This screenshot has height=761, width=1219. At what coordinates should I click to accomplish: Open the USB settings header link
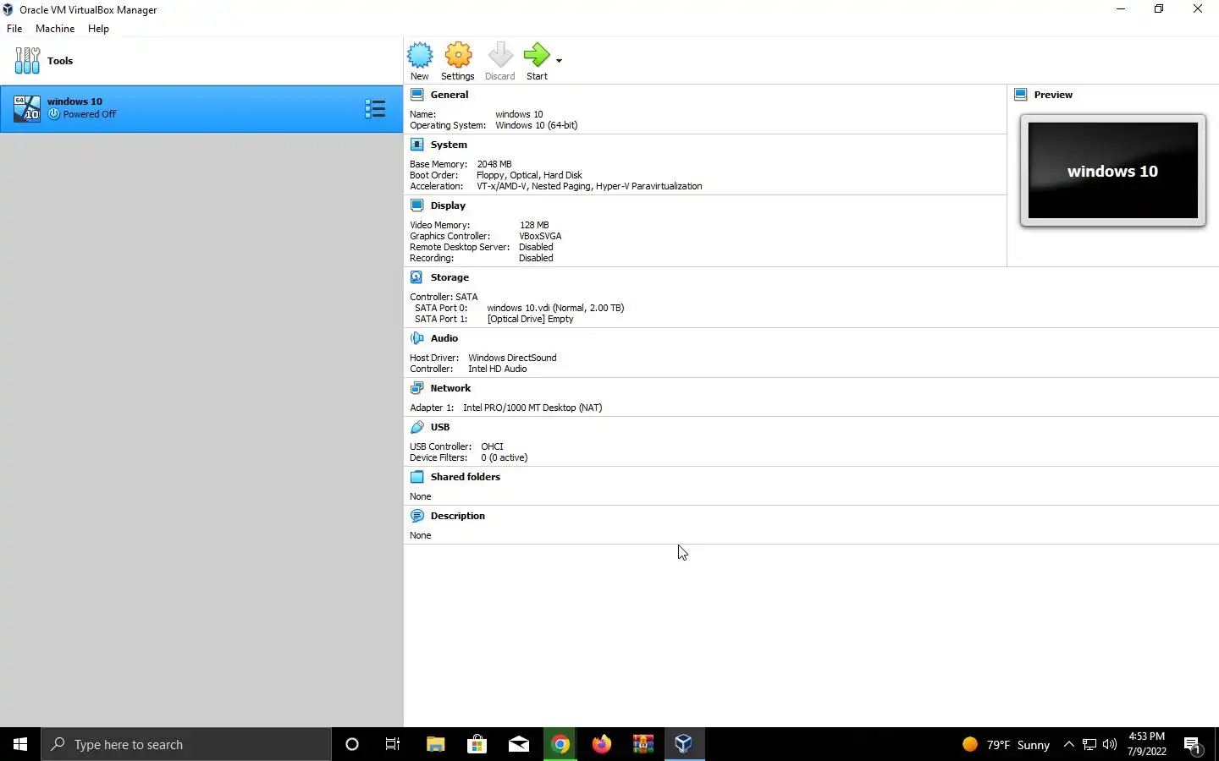pos(440,427)
